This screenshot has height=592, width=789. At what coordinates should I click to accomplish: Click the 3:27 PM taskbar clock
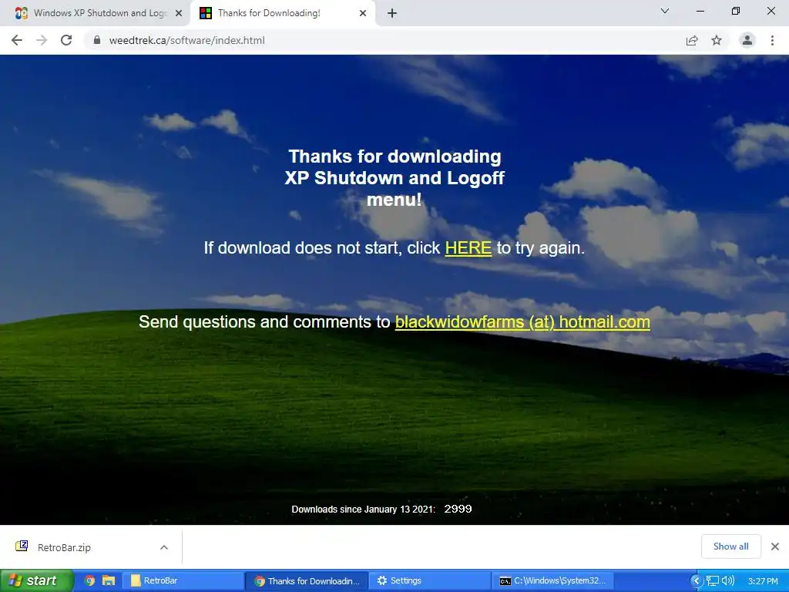point(763,581)
